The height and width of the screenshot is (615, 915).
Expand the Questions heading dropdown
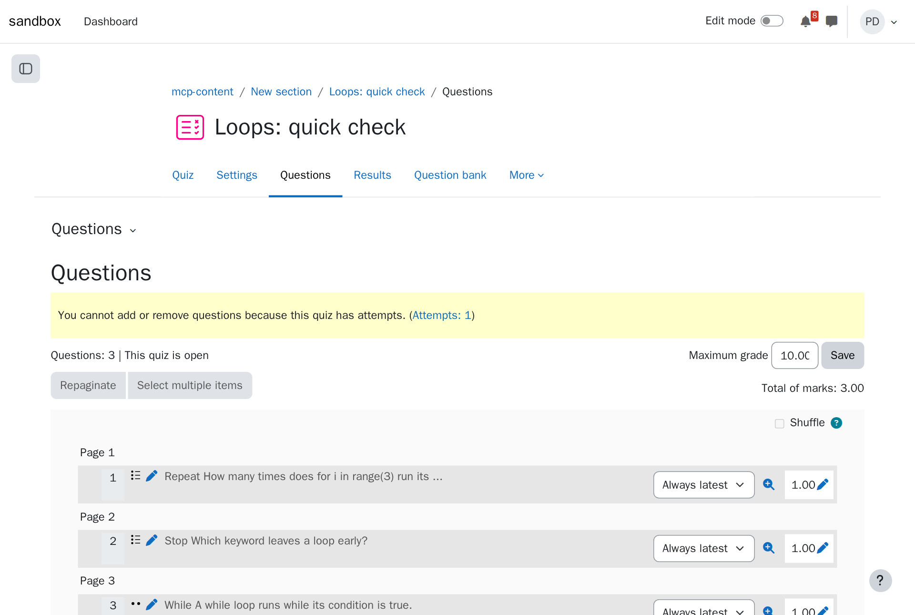[94, 229]
